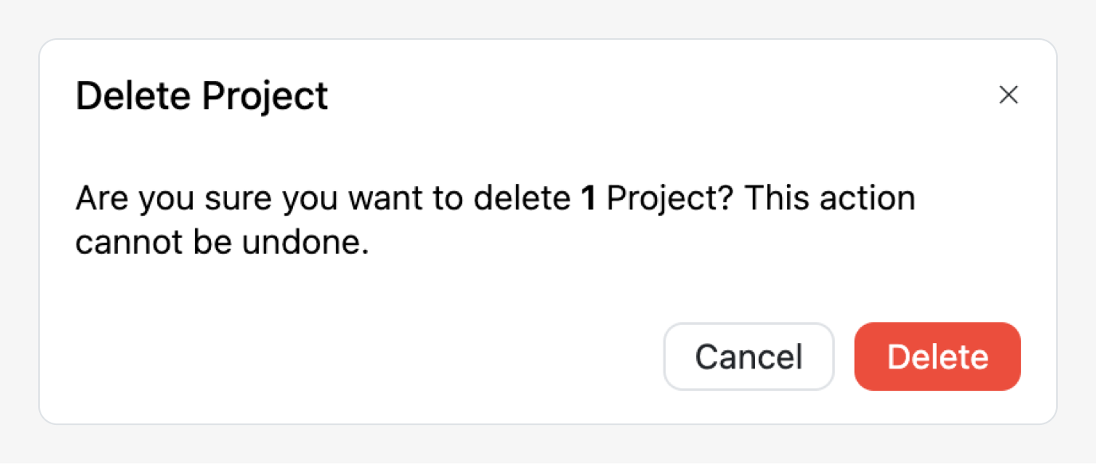Click the word "Project" in the title
Viewport: 1096px width, 464px height.
264,96
